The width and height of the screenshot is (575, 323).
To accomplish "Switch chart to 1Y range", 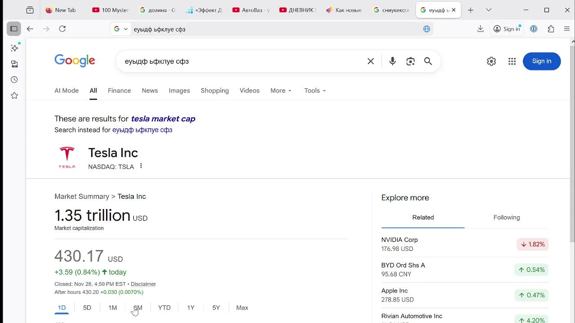I will [191, 308].
